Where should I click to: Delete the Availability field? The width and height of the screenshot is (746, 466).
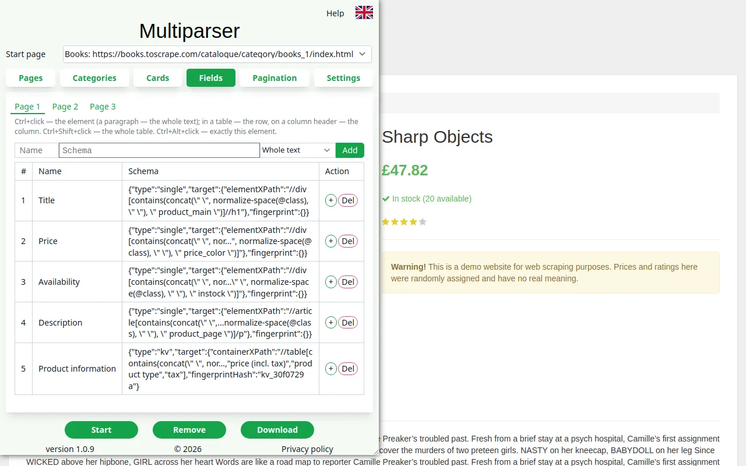point(348,282)
